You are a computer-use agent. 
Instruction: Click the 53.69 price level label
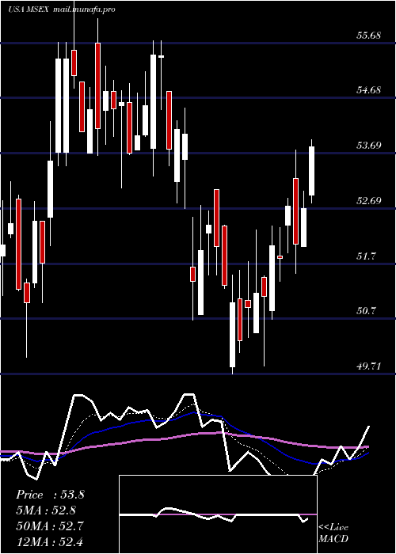368,145
